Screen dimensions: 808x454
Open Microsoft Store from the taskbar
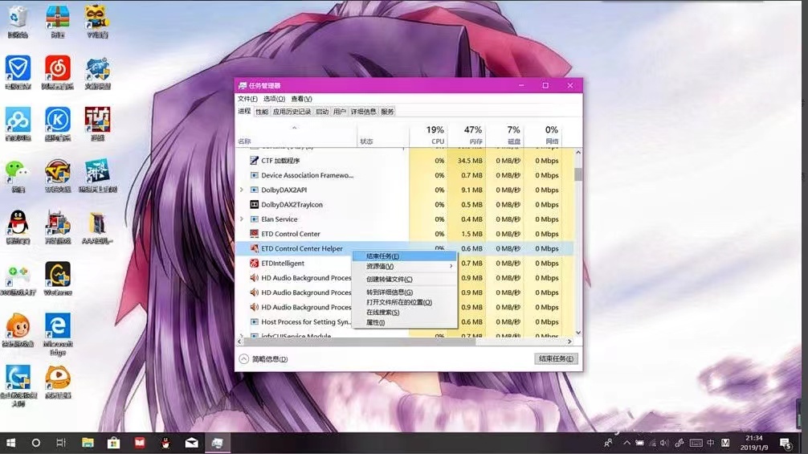click(x=113, y=443)
